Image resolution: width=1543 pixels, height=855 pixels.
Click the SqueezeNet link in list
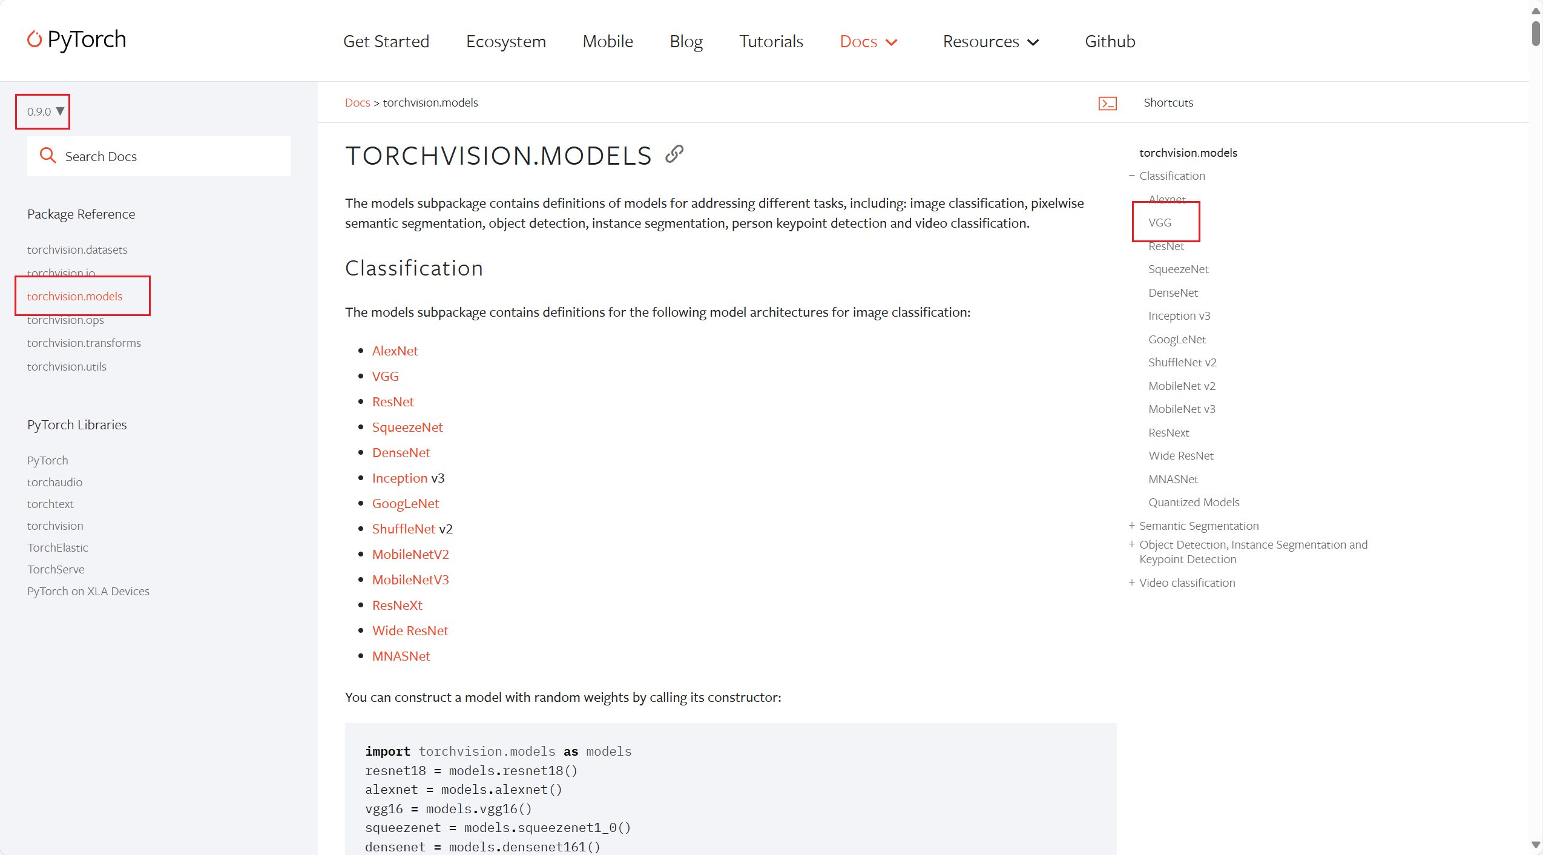click(407, 427)
